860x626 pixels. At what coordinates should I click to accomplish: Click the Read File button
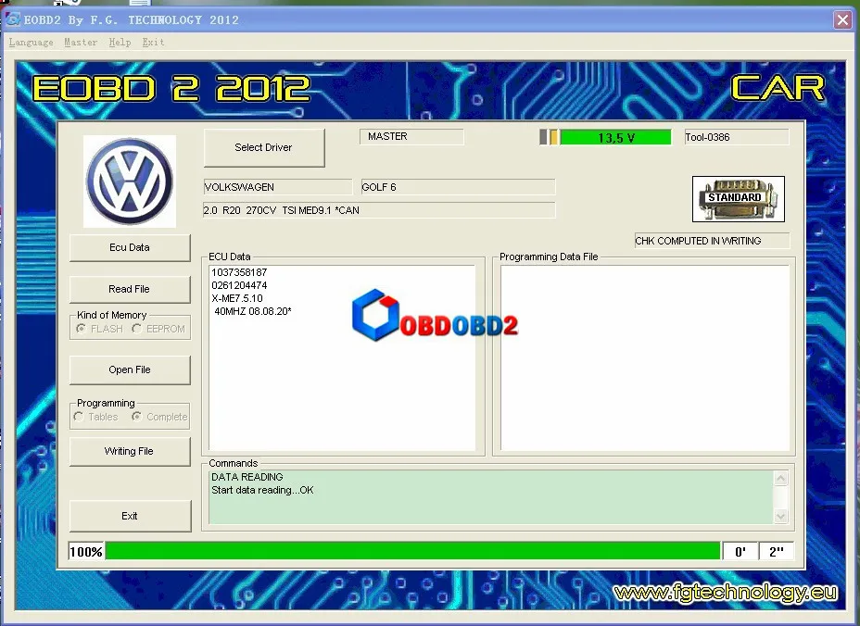click(x=130, y=289)
